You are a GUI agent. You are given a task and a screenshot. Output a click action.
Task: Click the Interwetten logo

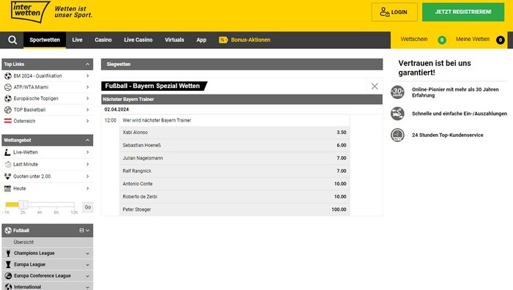[x=30, y=12]
